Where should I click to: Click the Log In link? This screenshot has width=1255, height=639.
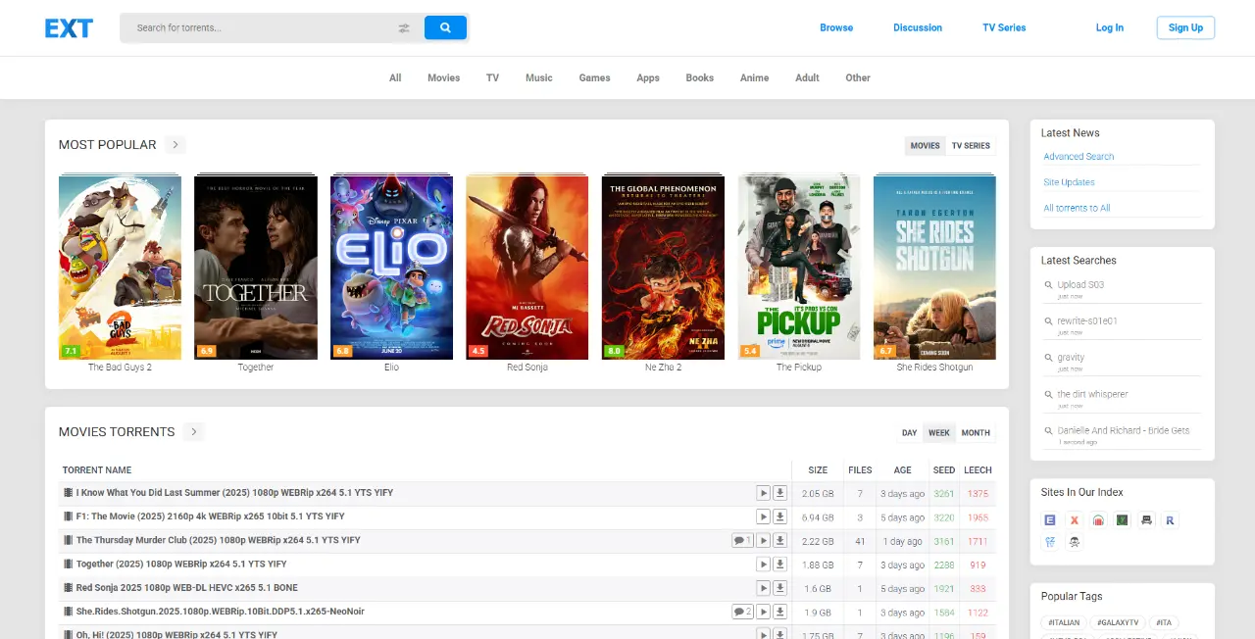pos(1110,27)
